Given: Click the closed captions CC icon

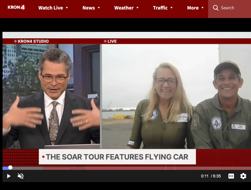Looking at the screenshot, I should [x=231, y=176].
